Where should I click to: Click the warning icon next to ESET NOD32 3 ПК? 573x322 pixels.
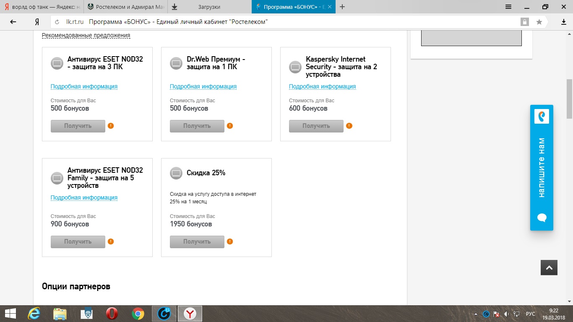(x=111, y=126)
